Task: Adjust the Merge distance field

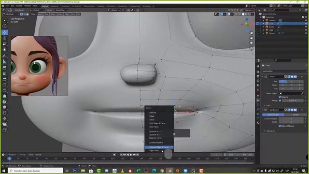Action: pos(293,101)
